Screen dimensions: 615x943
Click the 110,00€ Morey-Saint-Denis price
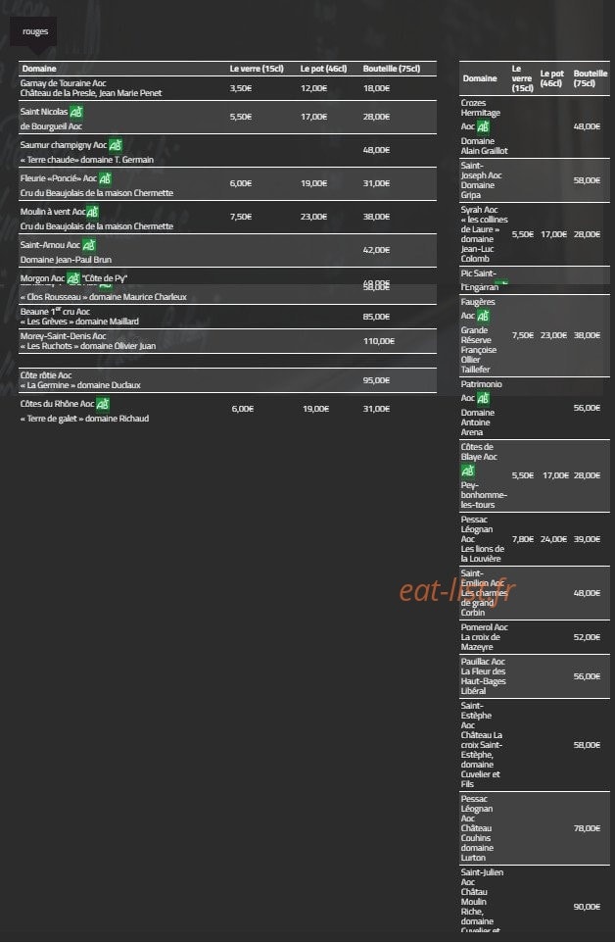pos(379,341)
